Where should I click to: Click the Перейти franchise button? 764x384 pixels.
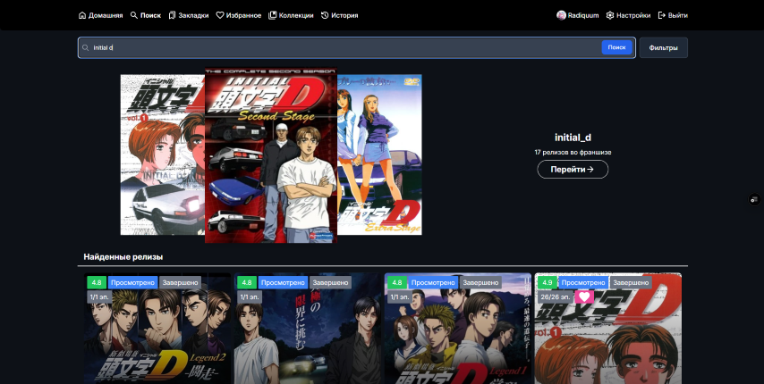573,169
